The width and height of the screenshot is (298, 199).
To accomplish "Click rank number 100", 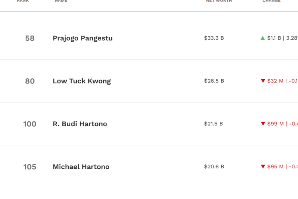I will click(x=30, y=124).
